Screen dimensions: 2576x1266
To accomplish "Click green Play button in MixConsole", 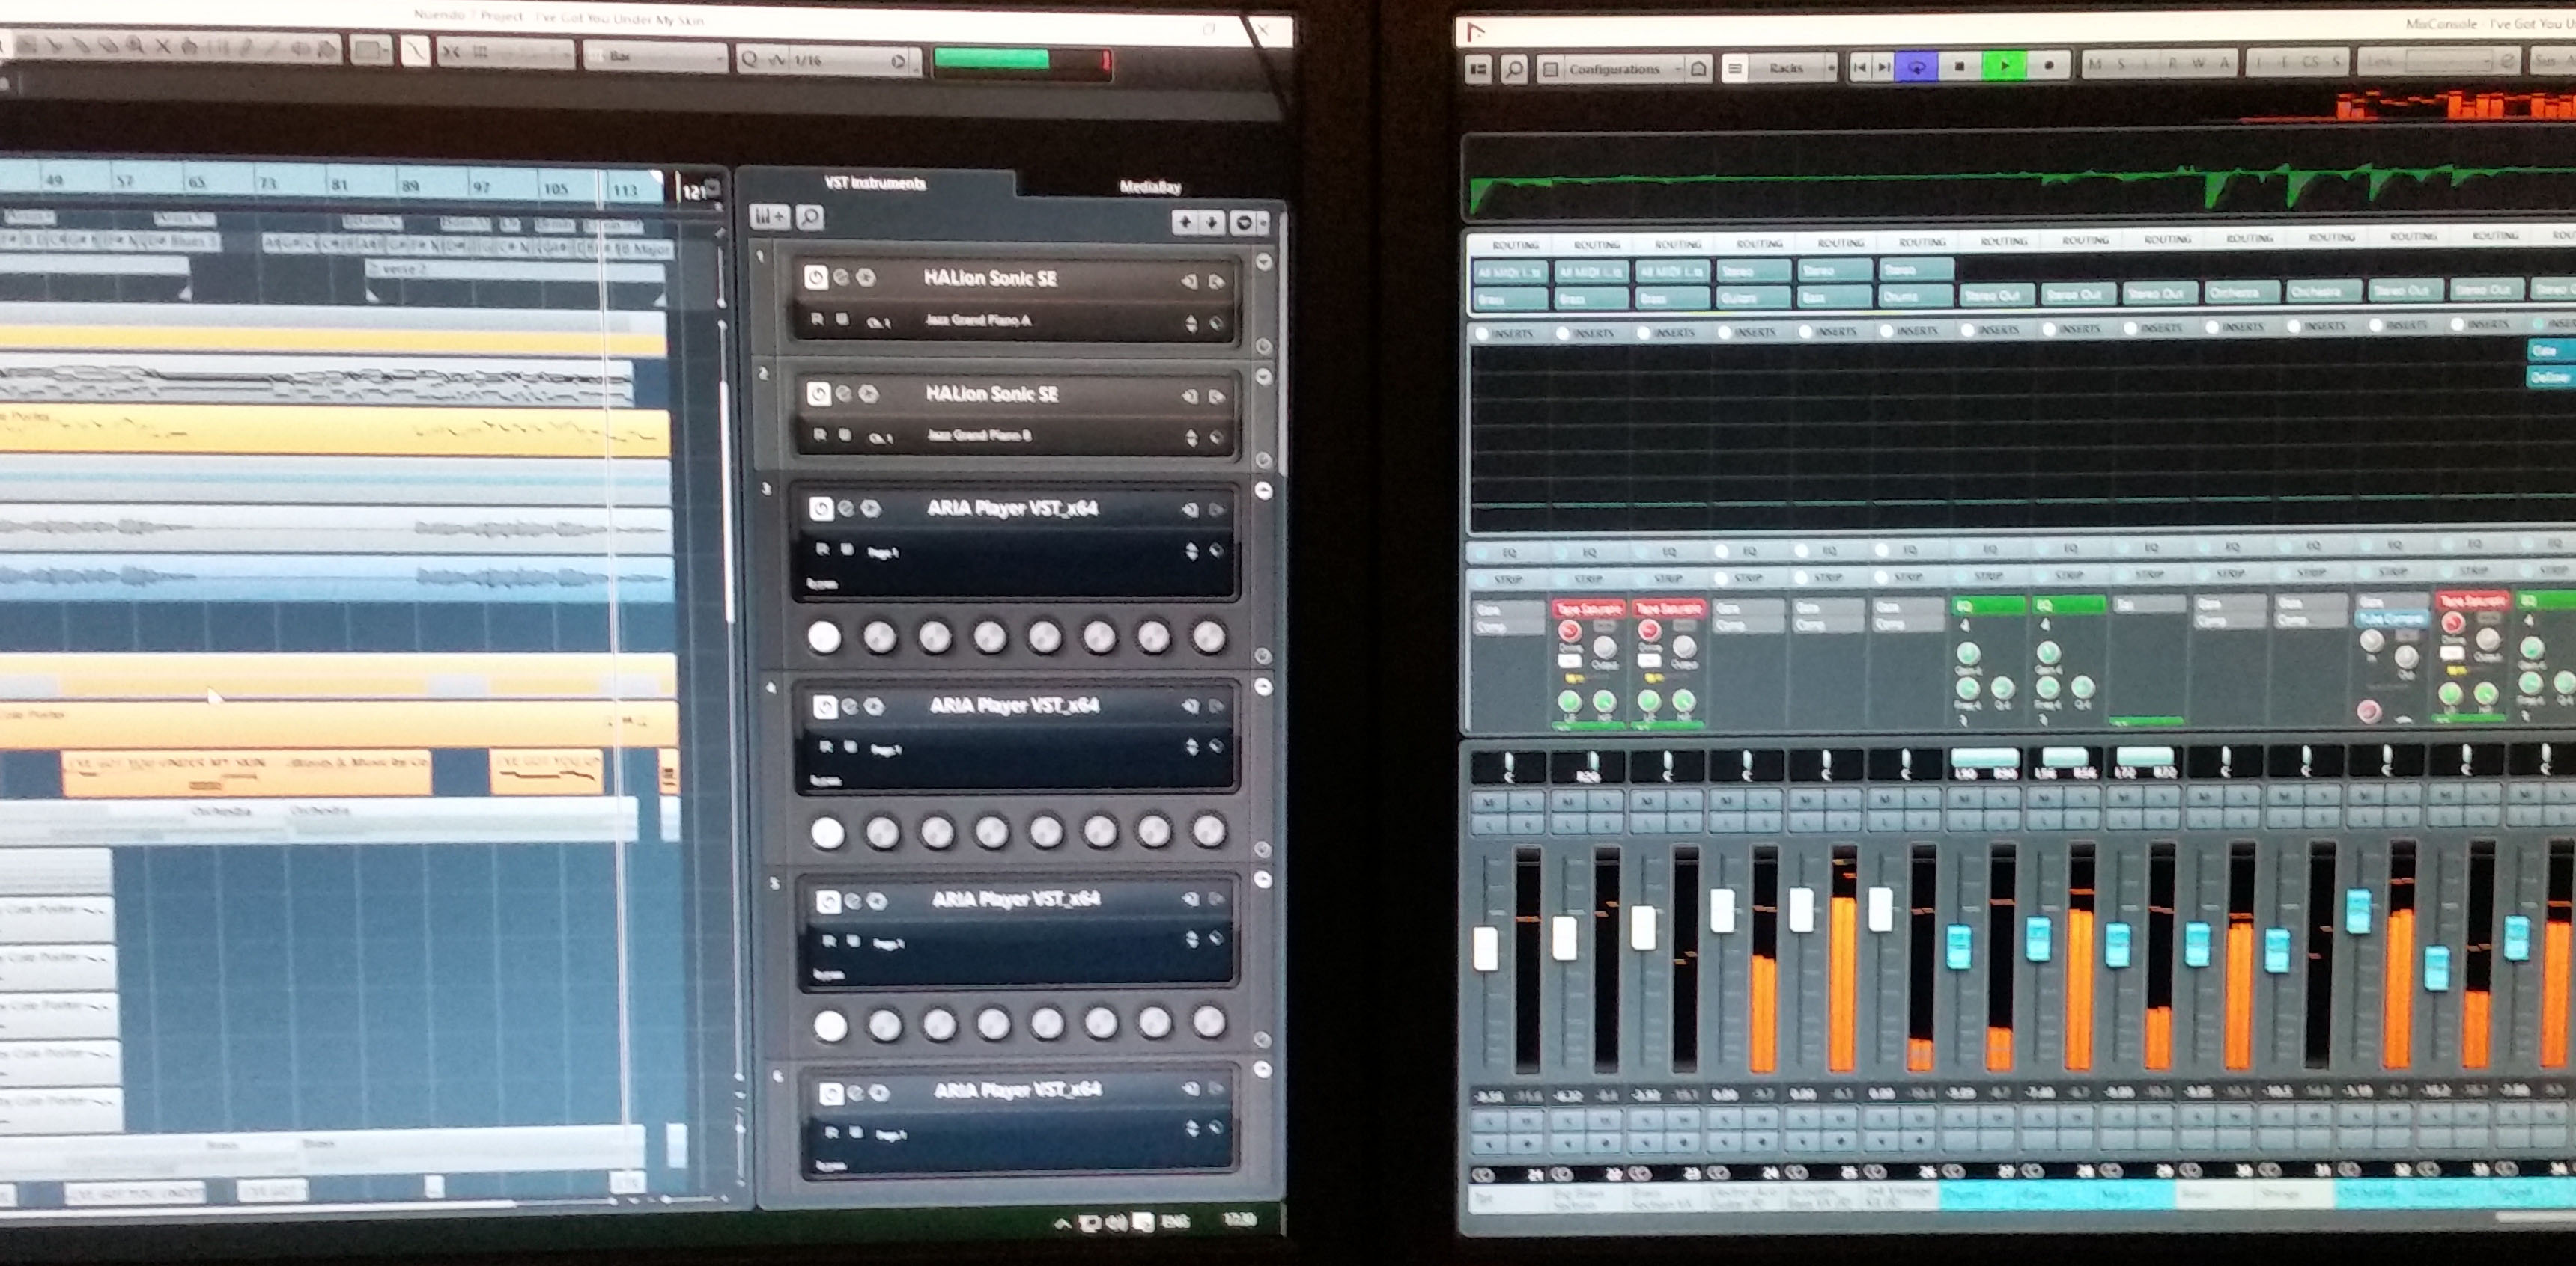I will click(2004, 66).
